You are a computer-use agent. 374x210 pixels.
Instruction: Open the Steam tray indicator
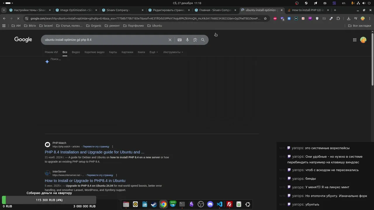[x=306, y=3]
